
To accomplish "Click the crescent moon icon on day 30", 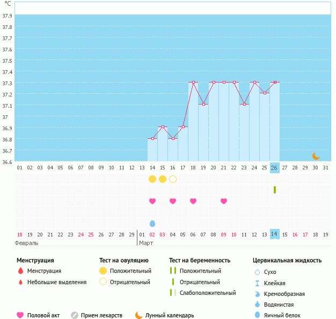I will point(316,156).
